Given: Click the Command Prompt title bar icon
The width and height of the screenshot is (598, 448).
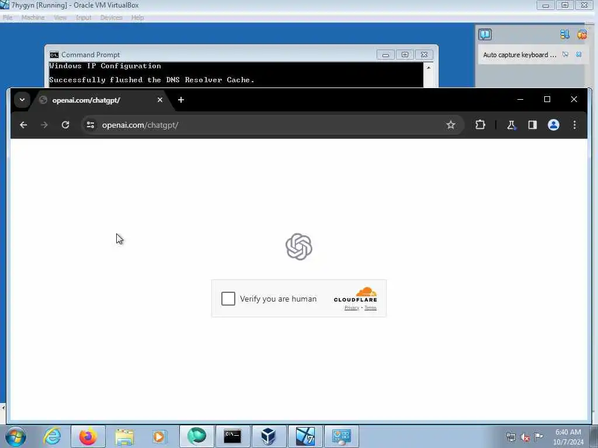Looking at the screenshot, I should point(54,55).
